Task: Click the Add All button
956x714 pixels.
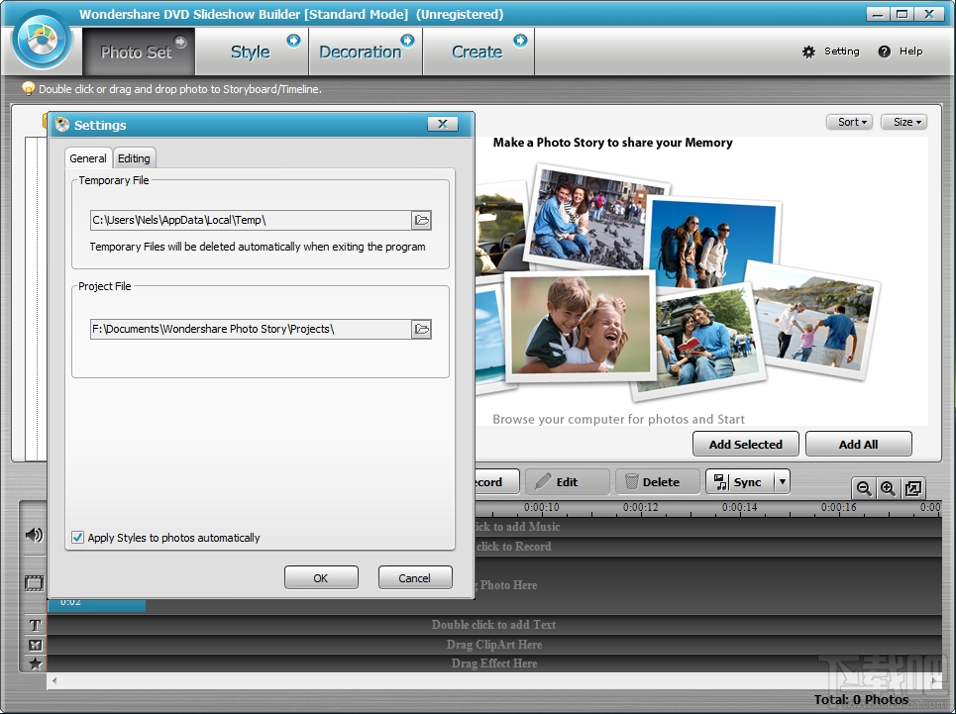Action: click(x=858, y=444)
